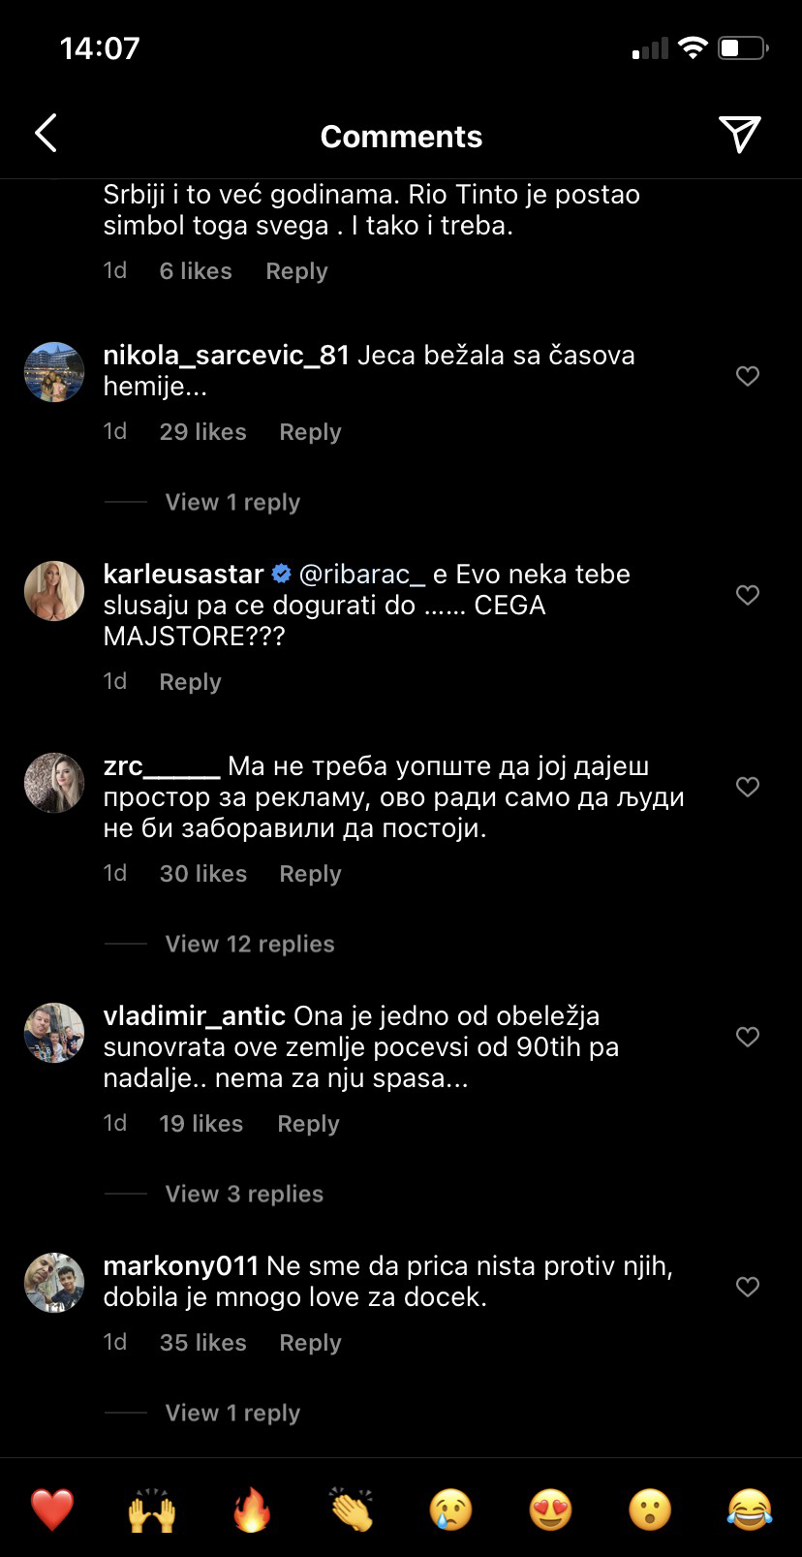Tap the fire emoji reaction
Viewport: 802px width, 1557px height.
pos(252,1510)
